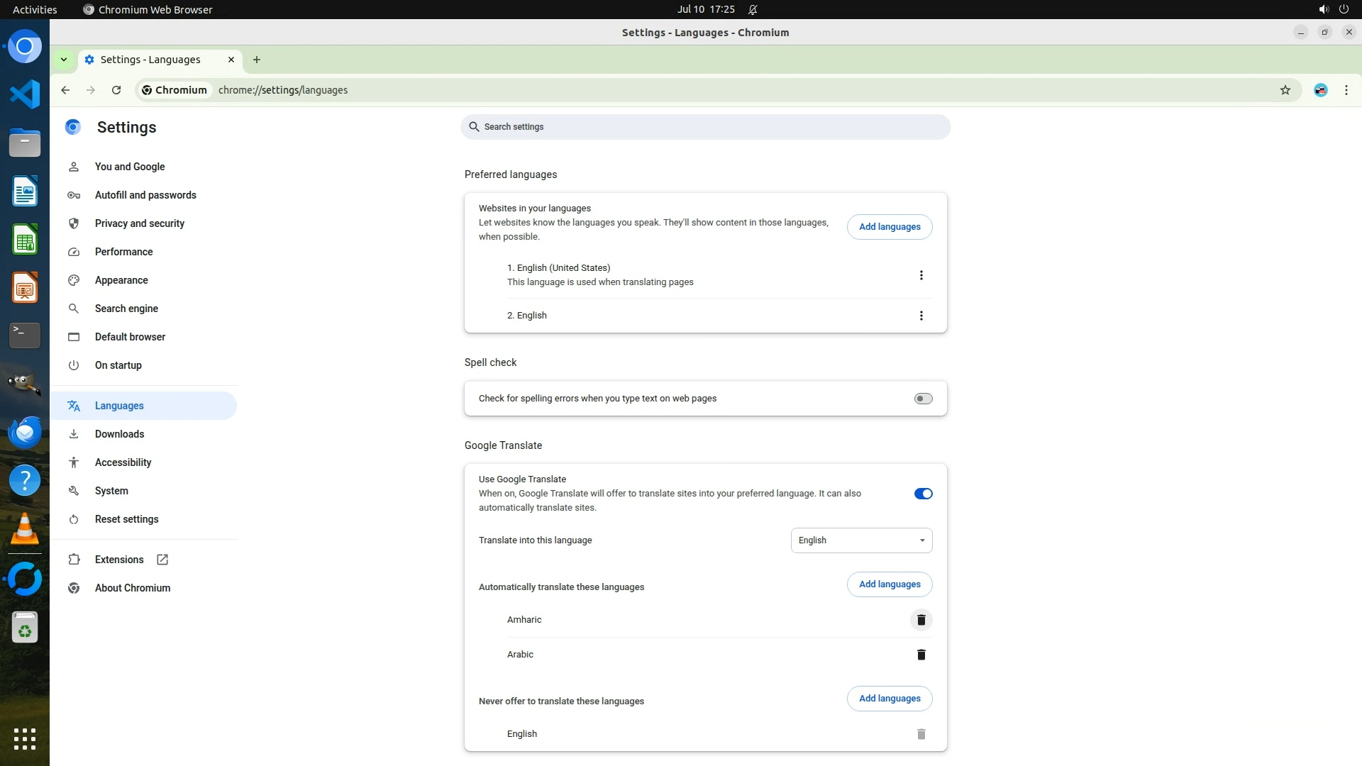Screen dimensions: 1362x766
Task: Click Add languages under Preferred languages
Action: [x=889, y=227]
